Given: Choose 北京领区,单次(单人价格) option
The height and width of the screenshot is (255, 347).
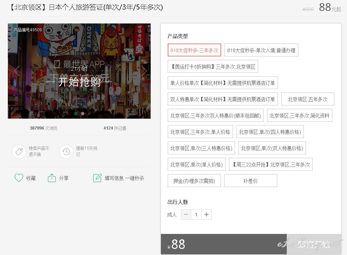Looking at the screenshot, I should coord(197,165).
